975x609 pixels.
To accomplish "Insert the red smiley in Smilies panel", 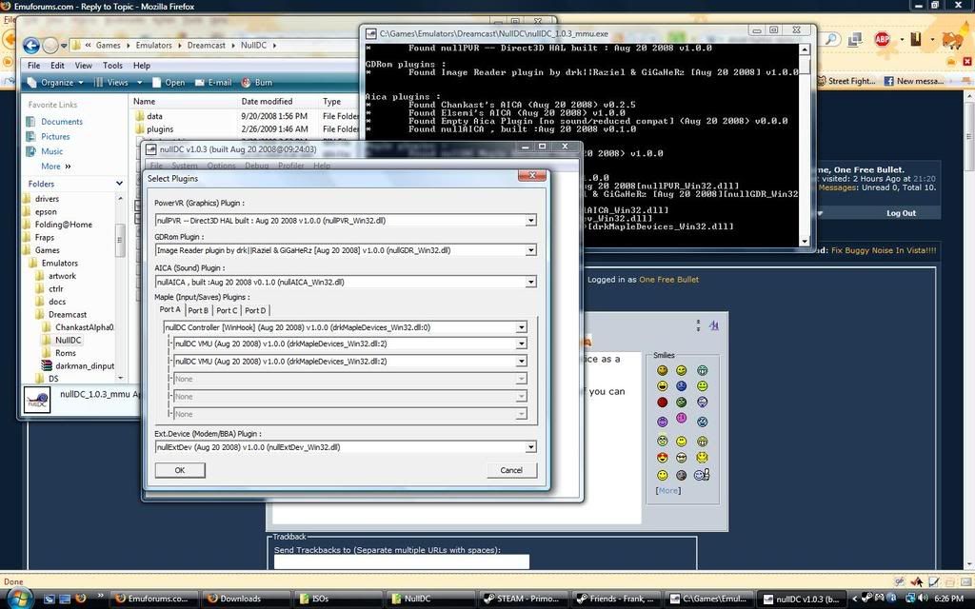I will 663,403.
